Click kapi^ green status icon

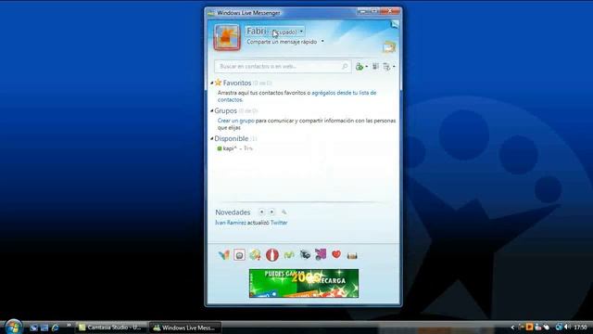[220, 148]
